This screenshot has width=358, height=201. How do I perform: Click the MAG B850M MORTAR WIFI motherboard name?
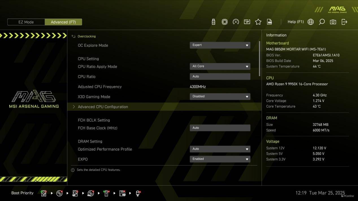pos(296,49)
